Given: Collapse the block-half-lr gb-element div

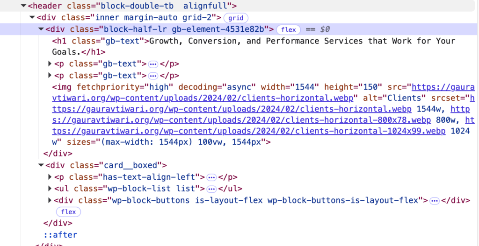Looking at the screenshot, I should 41,29.
